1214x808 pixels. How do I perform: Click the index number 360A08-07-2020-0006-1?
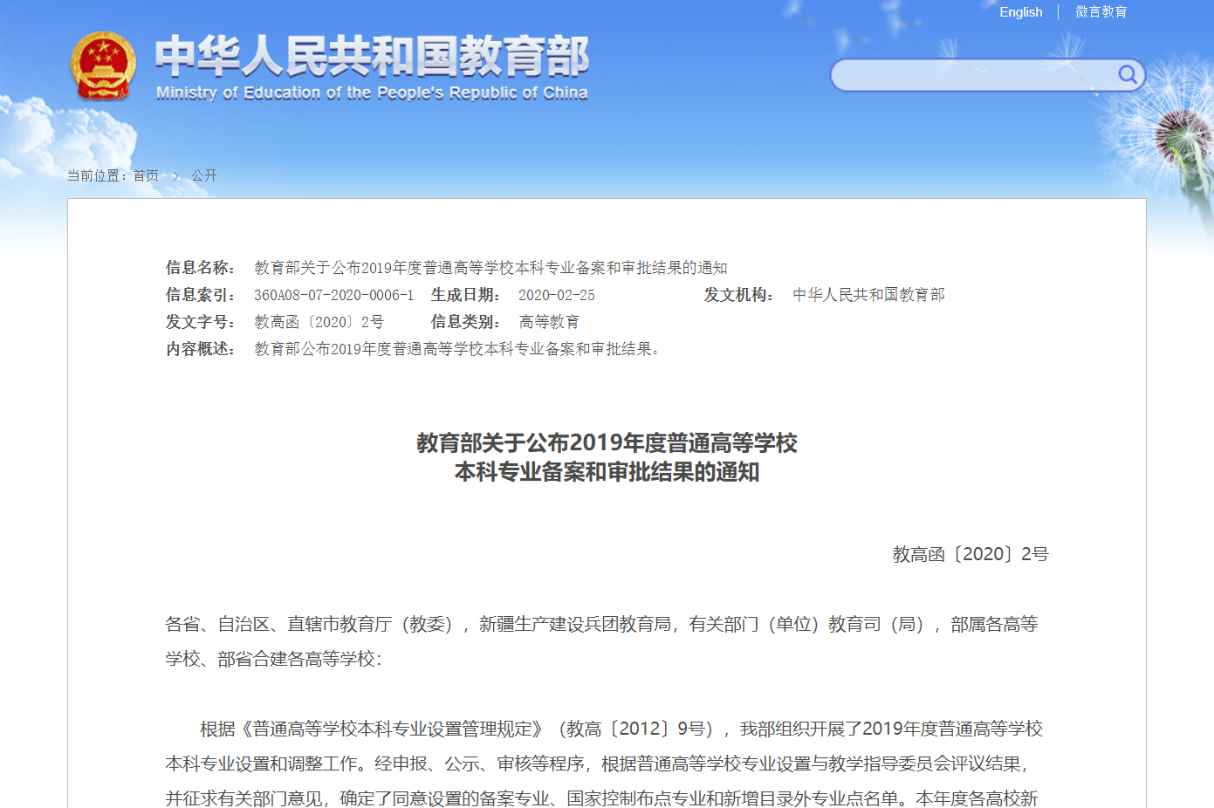point(333,296)
